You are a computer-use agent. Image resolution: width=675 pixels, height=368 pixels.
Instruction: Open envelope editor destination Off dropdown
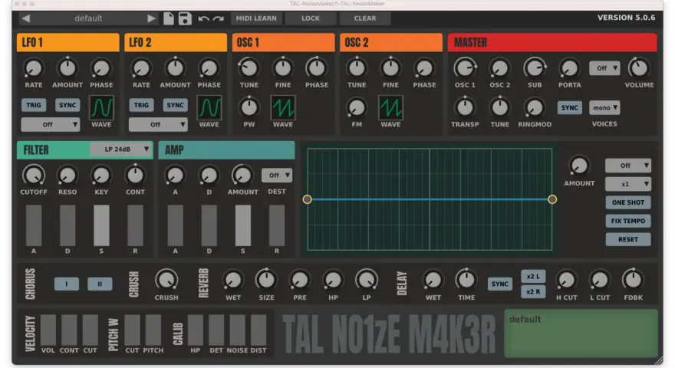pos(628,166)
